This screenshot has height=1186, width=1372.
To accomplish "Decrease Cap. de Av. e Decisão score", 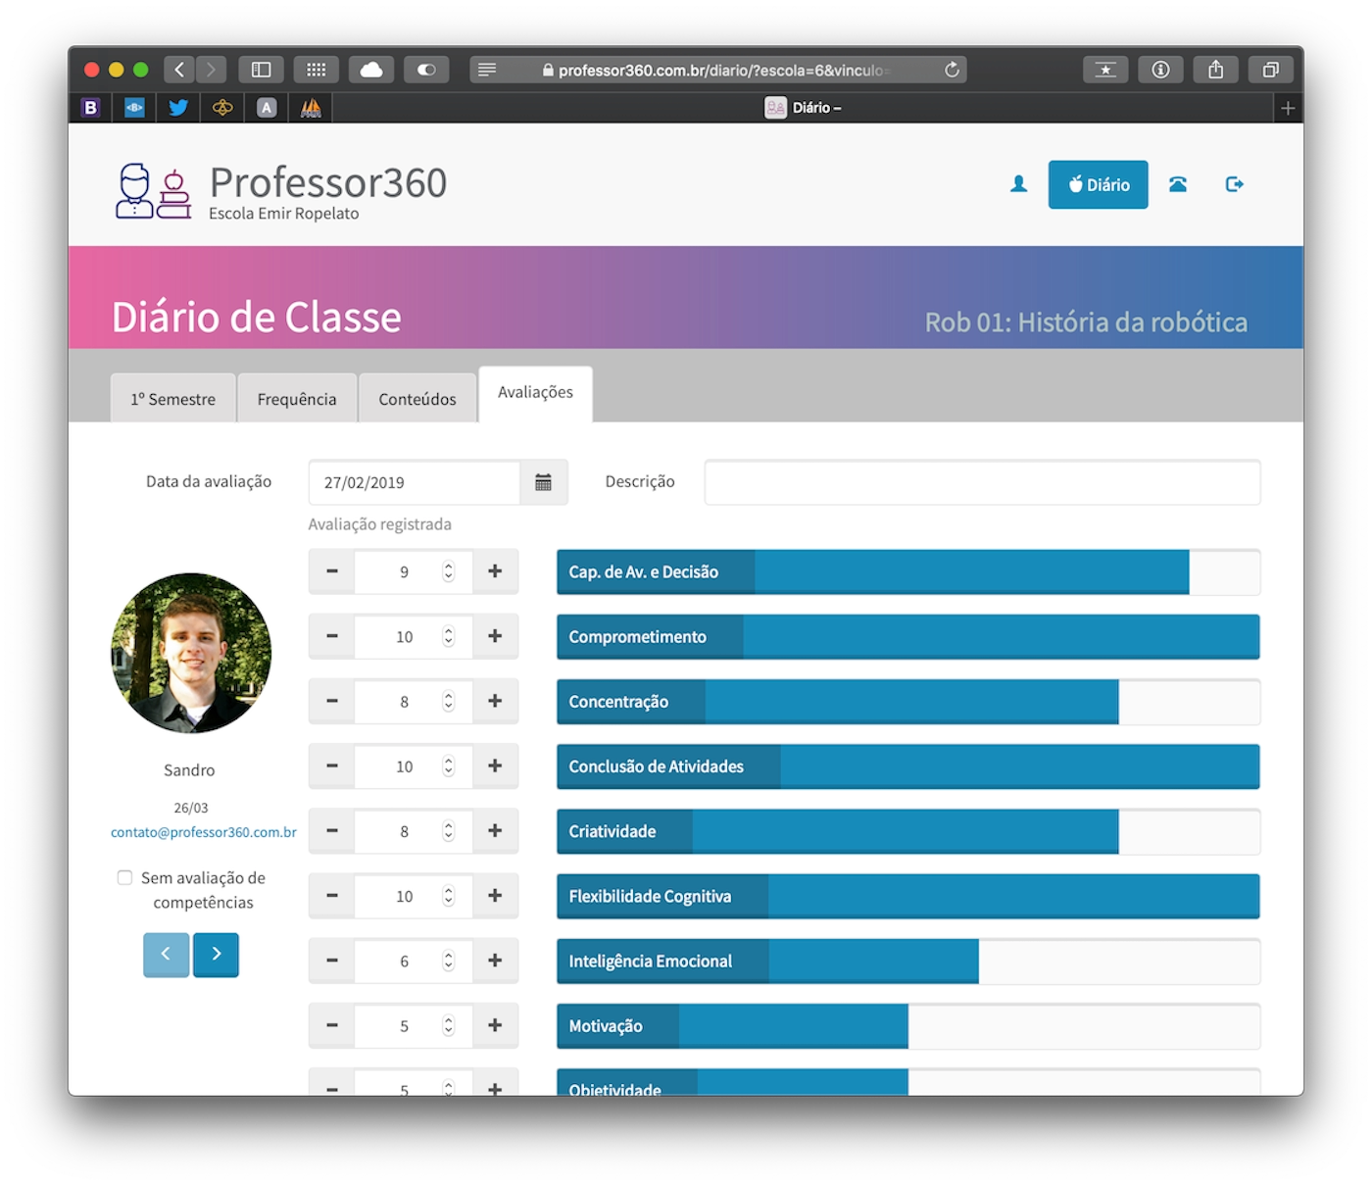I will click(x=332, y=571).
